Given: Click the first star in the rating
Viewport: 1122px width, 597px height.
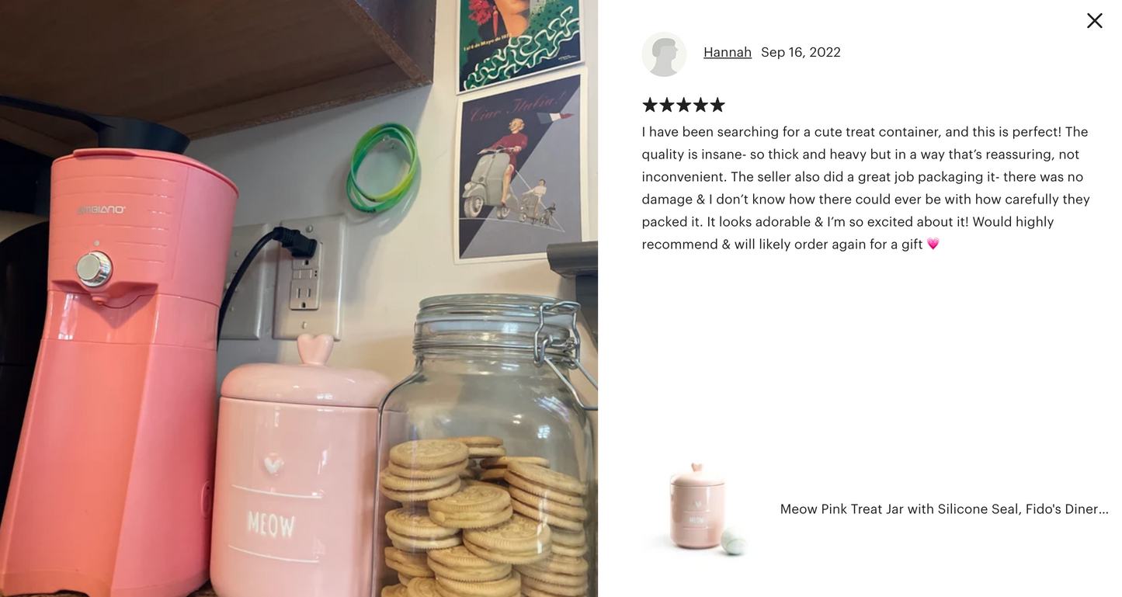Looking at the screenshot, I should 650,105.
